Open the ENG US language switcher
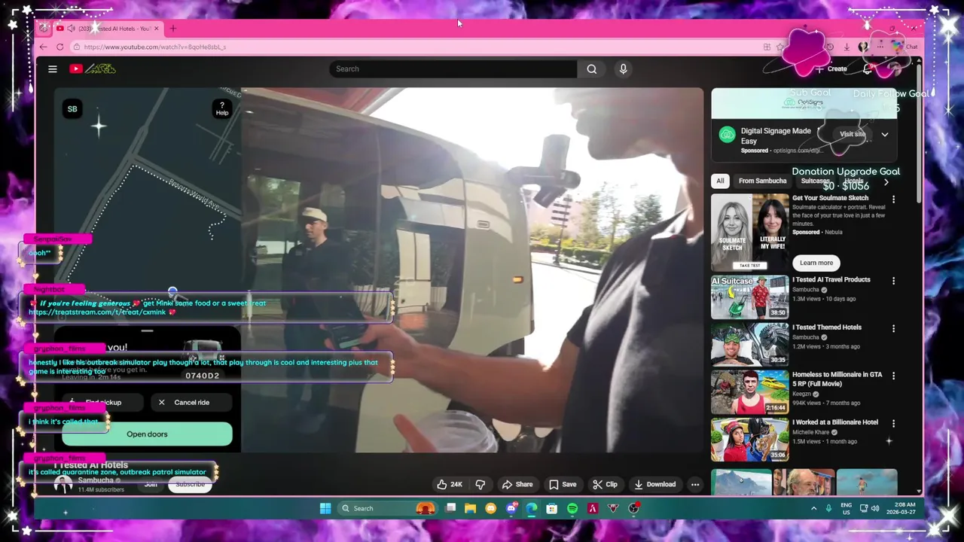Screen dimensions: 964x542 pyautogui.click(x=846, y=508)
